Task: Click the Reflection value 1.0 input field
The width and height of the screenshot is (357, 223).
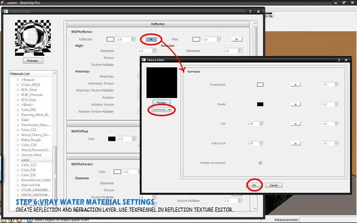Action: pyautogui.click(x=124, y=40)
